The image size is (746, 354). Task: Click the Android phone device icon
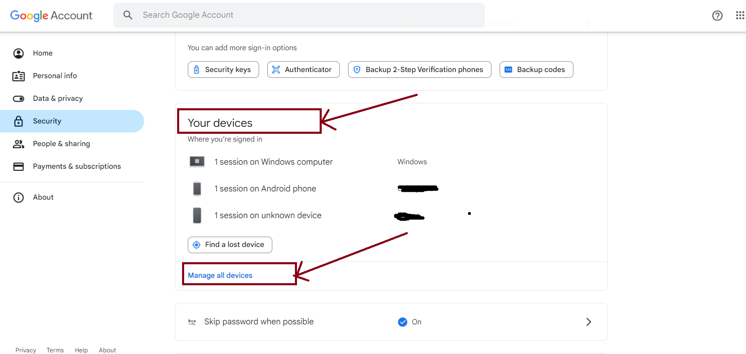tap(197, 189)
